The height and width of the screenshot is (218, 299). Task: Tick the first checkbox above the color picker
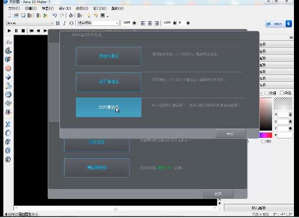[x=266, y=93]
